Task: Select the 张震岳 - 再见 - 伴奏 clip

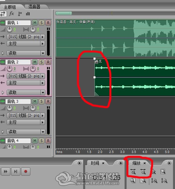Action: [115, 38]
